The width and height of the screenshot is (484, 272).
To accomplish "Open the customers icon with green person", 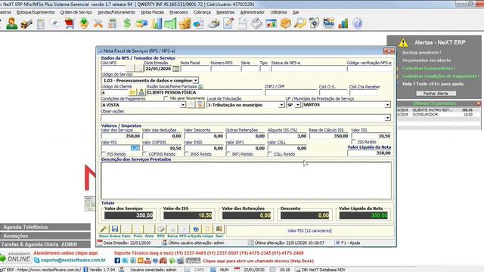I will 12,23.
